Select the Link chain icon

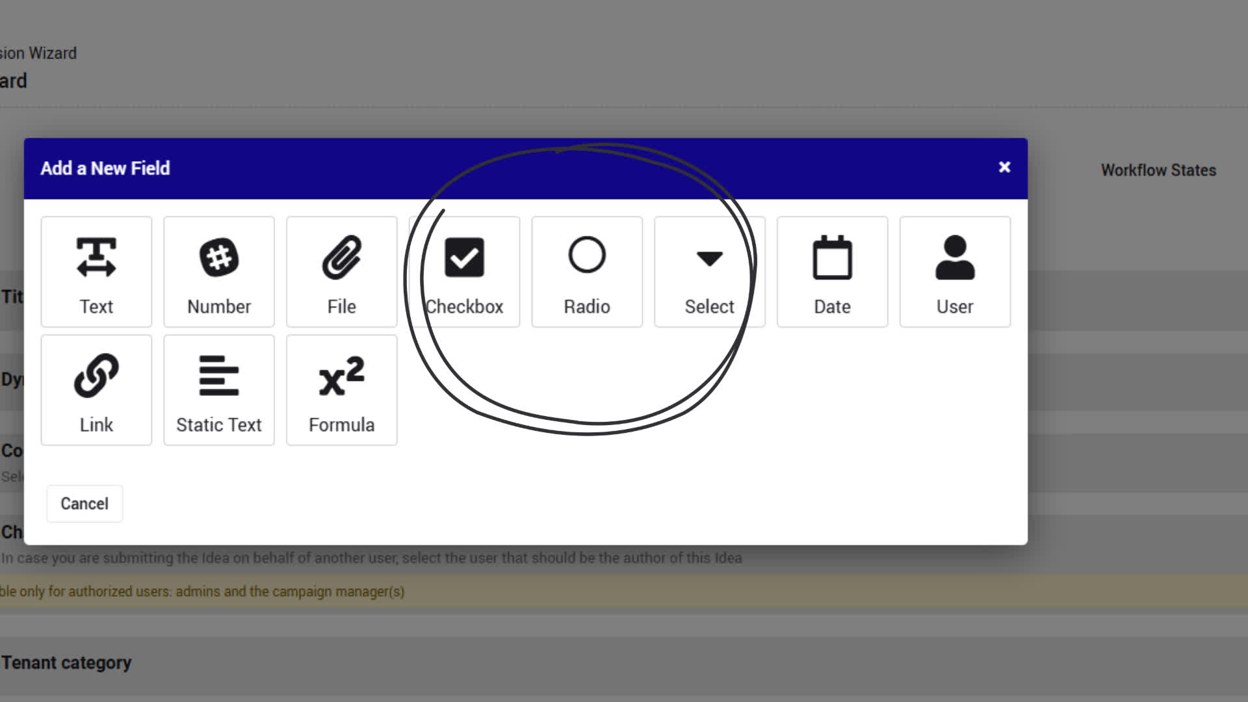pyautogui.click(x=96, y=376)
